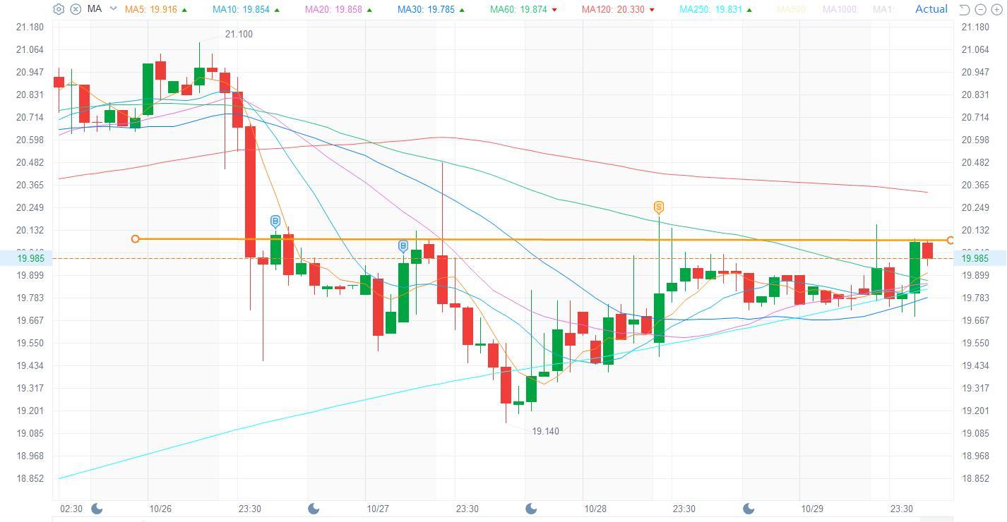The image size is (1007, 522).
Task: Click the moon night-session icon before 10/28
Action: [x=532, y=509]
